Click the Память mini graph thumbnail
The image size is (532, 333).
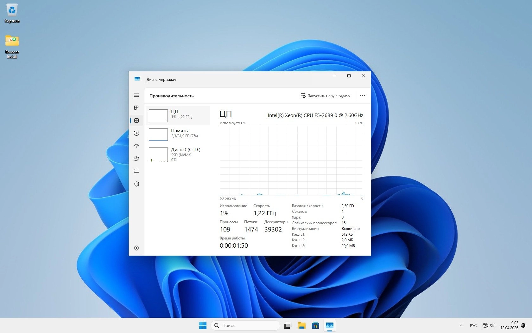tap(158, 135)
